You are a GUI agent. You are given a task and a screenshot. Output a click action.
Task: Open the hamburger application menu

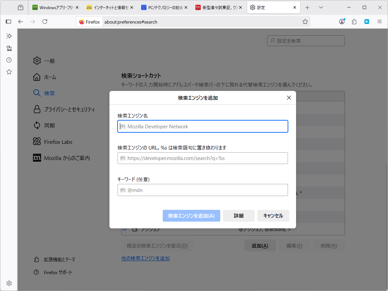point(380,21)
